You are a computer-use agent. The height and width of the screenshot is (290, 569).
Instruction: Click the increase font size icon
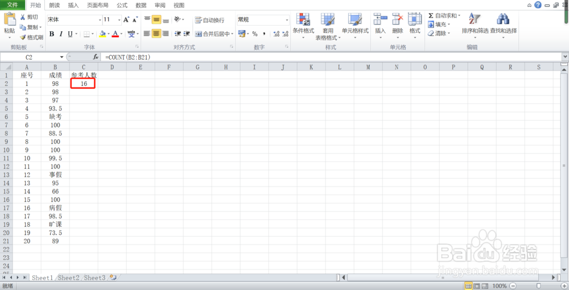pos(126,19)
